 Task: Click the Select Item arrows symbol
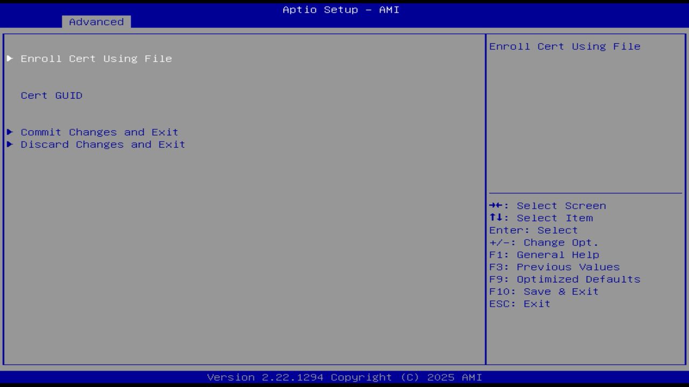[496, 218]
